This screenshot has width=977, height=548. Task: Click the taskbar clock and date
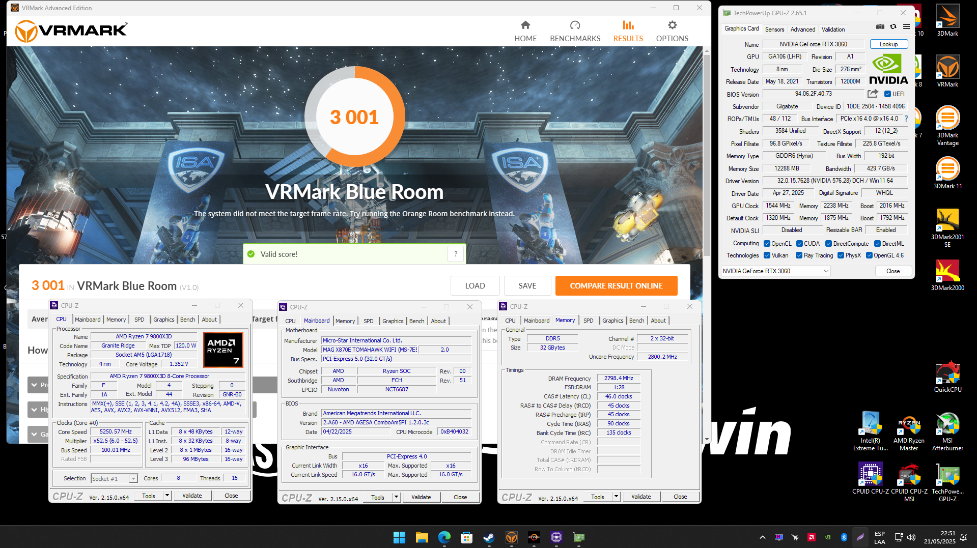(x=940, y=537)
